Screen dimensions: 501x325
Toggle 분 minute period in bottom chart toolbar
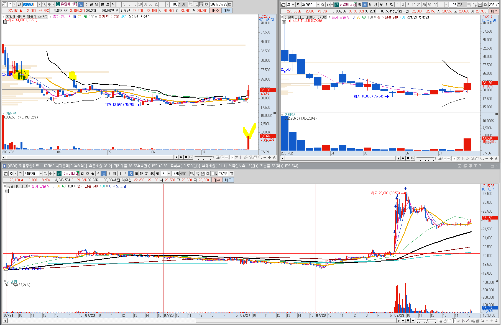pyautogui.click(x=104, y=174)
